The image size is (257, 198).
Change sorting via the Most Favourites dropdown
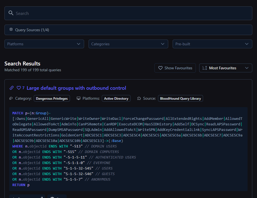225,68
